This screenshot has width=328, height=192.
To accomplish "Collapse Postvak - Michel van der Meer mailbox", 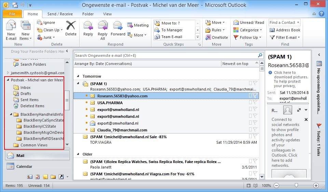I will pyautogui.click(x=8, y=80).
